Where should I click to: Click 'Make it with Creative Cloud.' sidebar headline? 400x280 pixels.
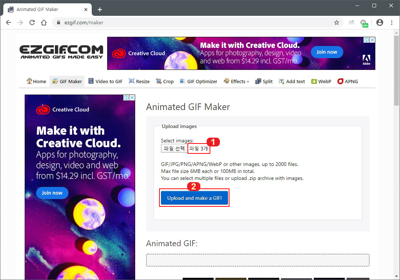point(78,137)
